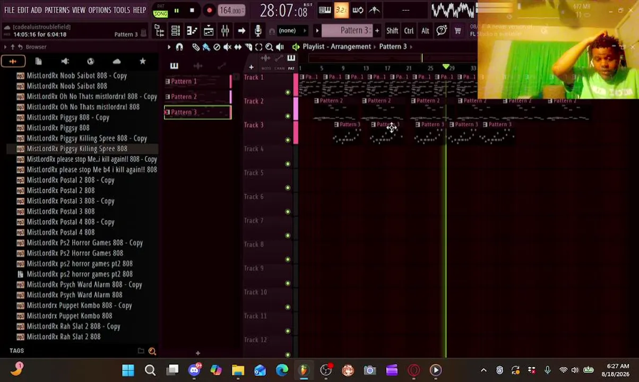
Task: Select the Zoom tool in playlist
Action: point(269,47)
